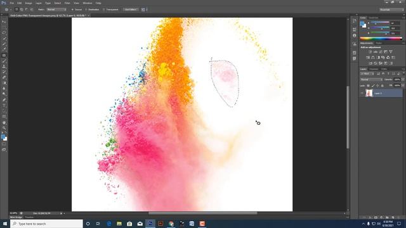Select the History Brush tool
The height and width of the screenshot is (228, 406).
click(4, 72)
